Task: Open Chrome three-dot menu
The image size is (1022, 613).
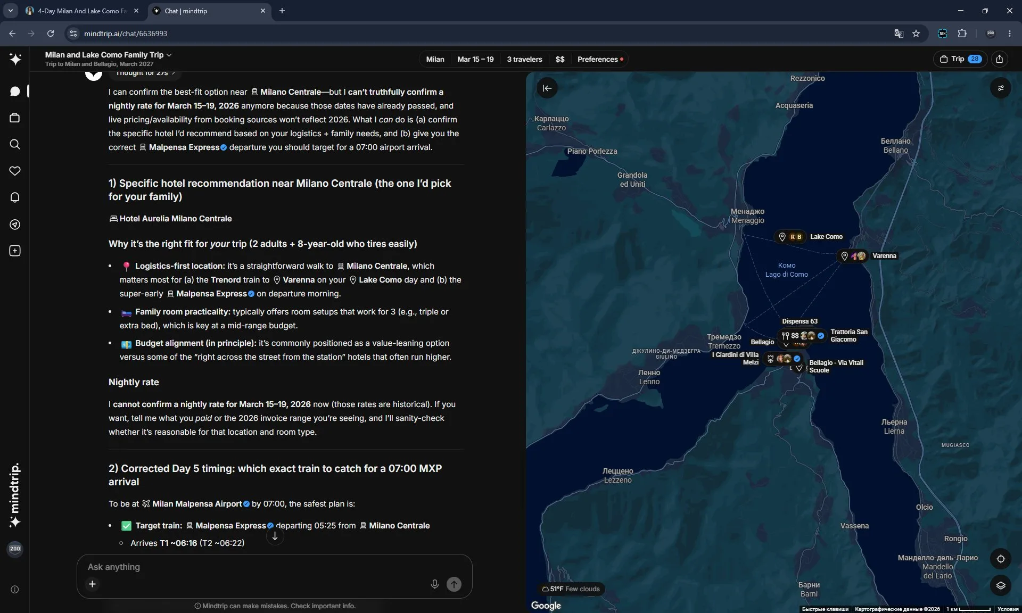Action: [x=1010, y=34]
